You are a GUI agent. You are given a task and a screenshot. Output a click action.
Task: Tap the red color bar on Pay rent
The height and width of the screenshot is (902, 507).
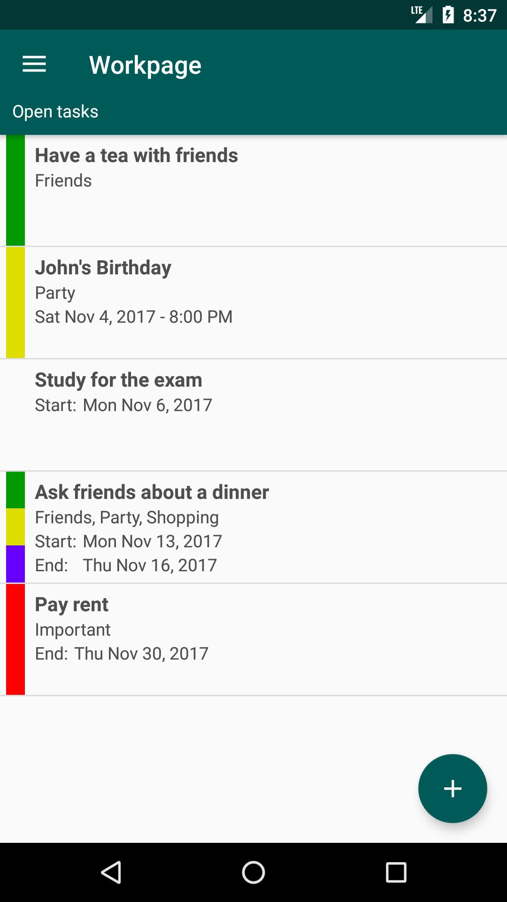[x=15, y=639]
